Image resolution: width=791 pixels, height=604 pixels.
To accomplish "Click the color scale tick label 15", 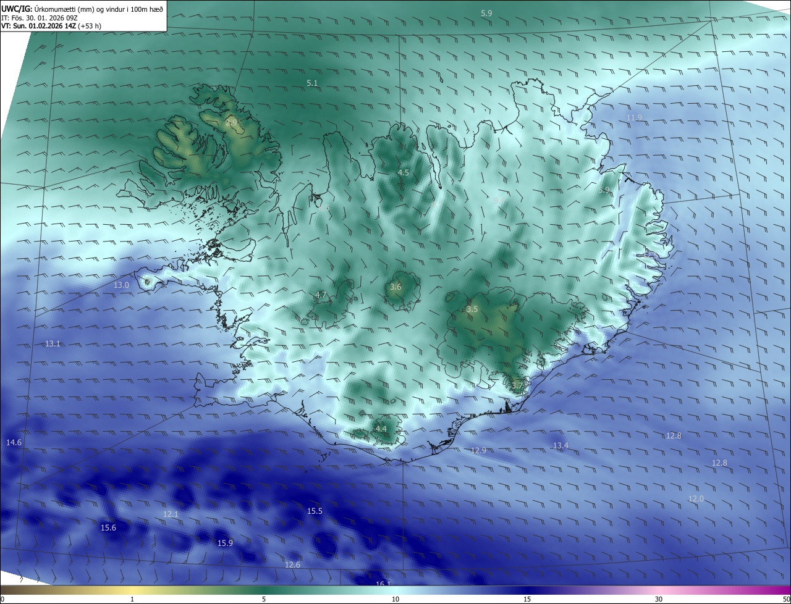I will coord(527,599).
